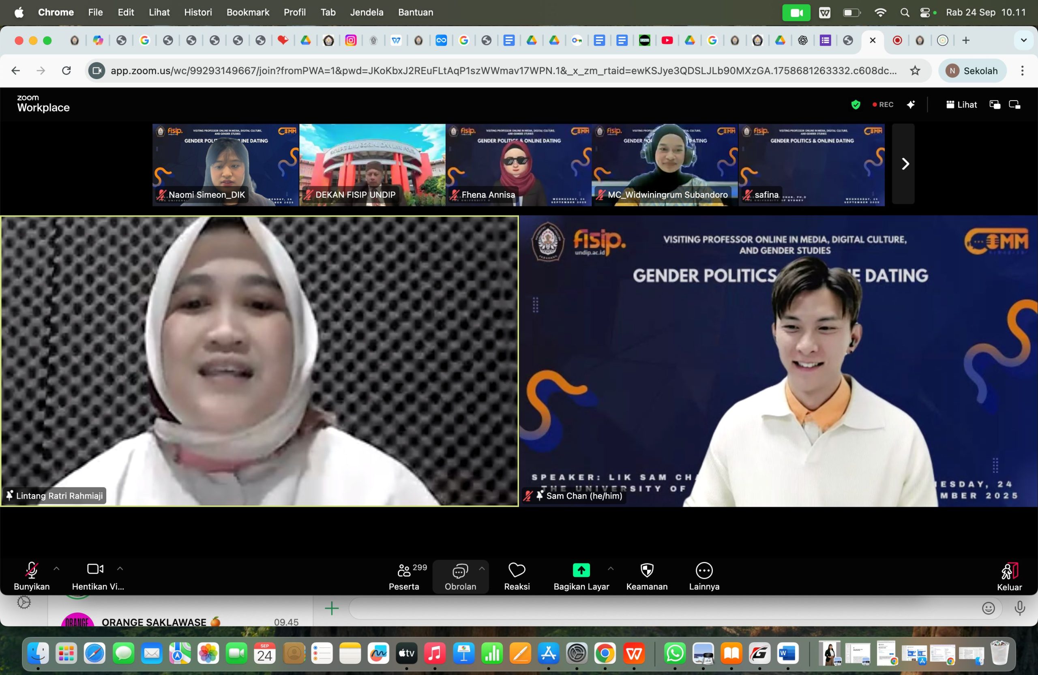
Task: Click the Keluar leave meeting icon
Action: [1009, 571]
